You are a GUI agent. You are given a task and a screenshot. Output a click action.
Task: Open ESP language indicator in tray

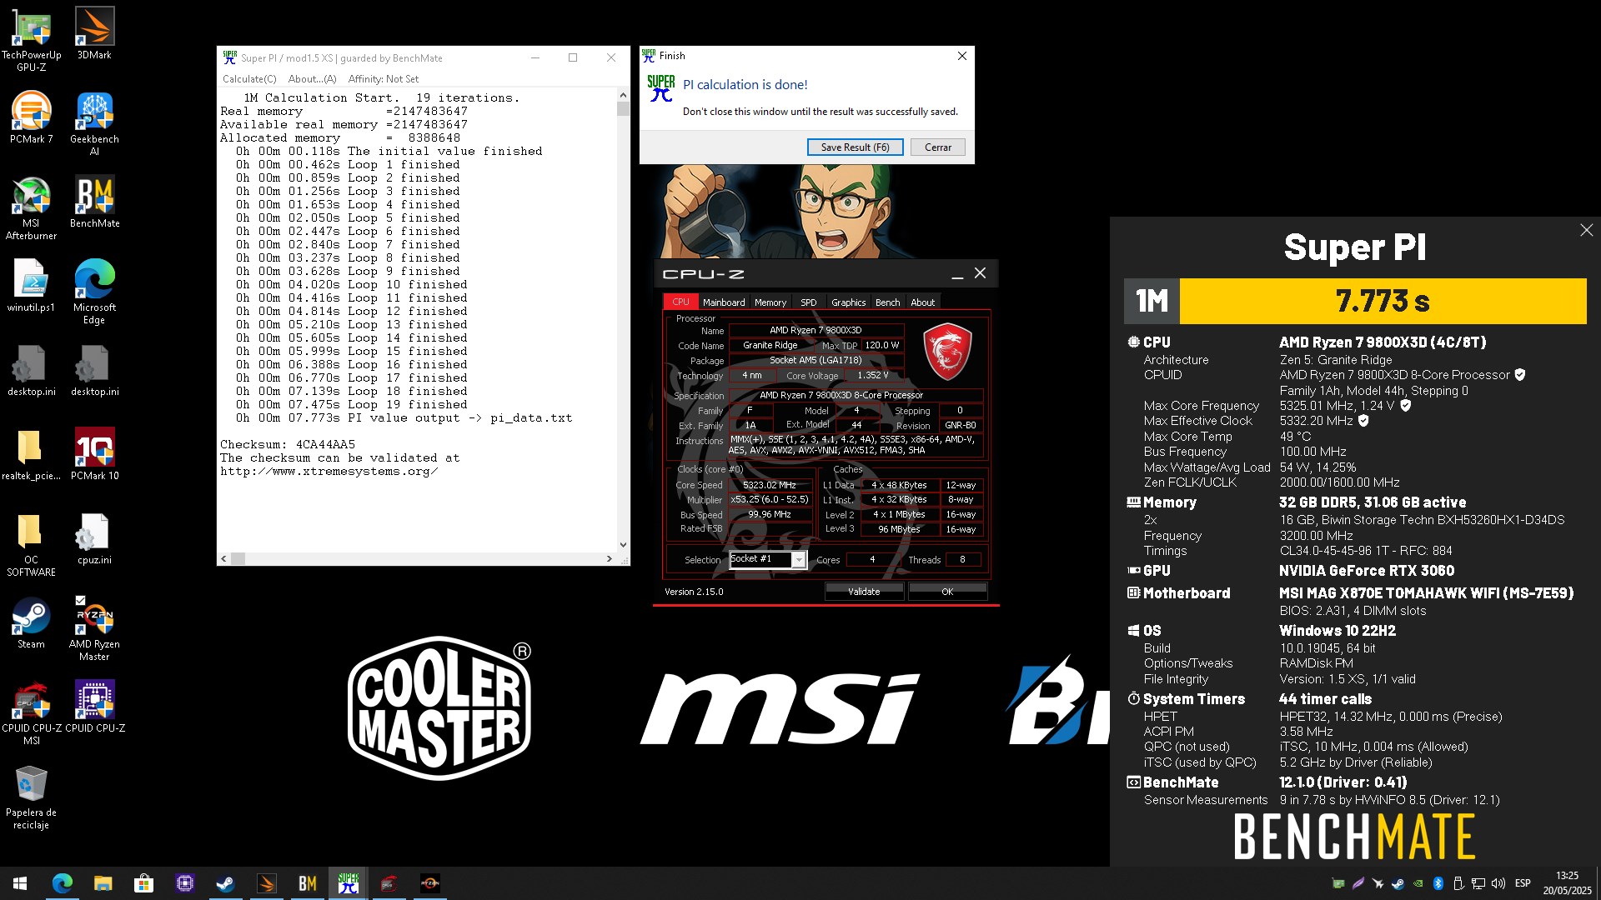[1523, 883]
